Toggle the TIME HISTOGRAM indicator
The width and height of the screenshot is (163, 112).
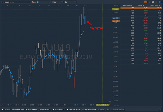coord(89,109)
